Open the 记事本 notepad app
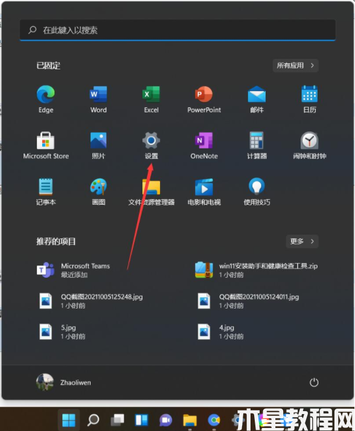355x431 pixels. click(x=46, y=191)
